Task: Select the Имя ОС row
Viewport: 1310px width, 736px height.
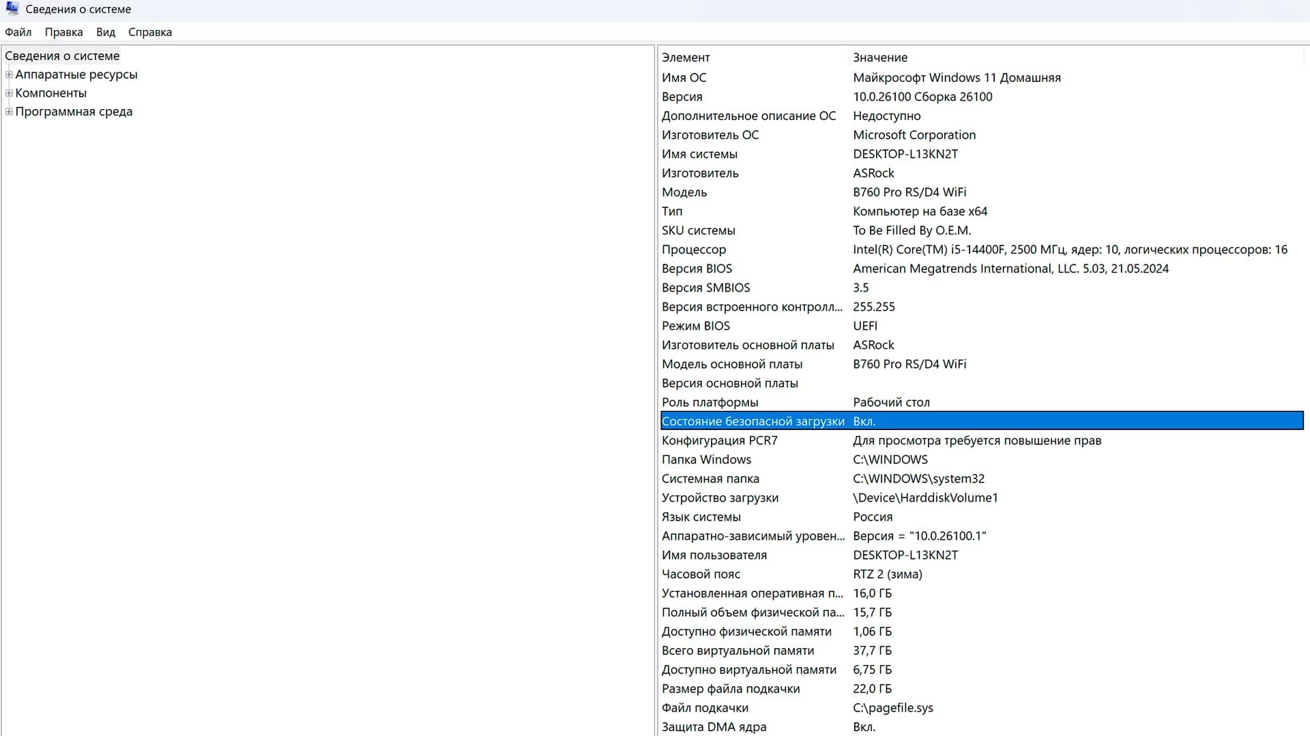Action: tap(751, 77)
